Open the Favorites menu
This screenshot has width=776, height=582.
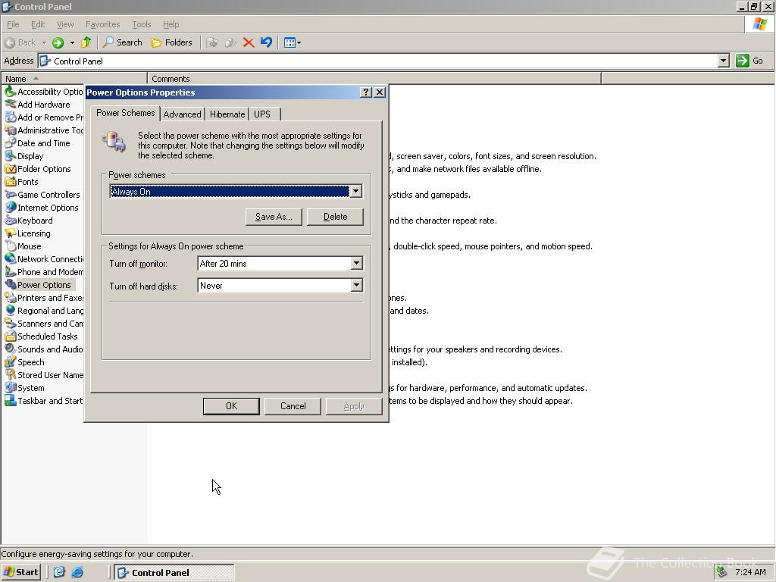[102, 24]
